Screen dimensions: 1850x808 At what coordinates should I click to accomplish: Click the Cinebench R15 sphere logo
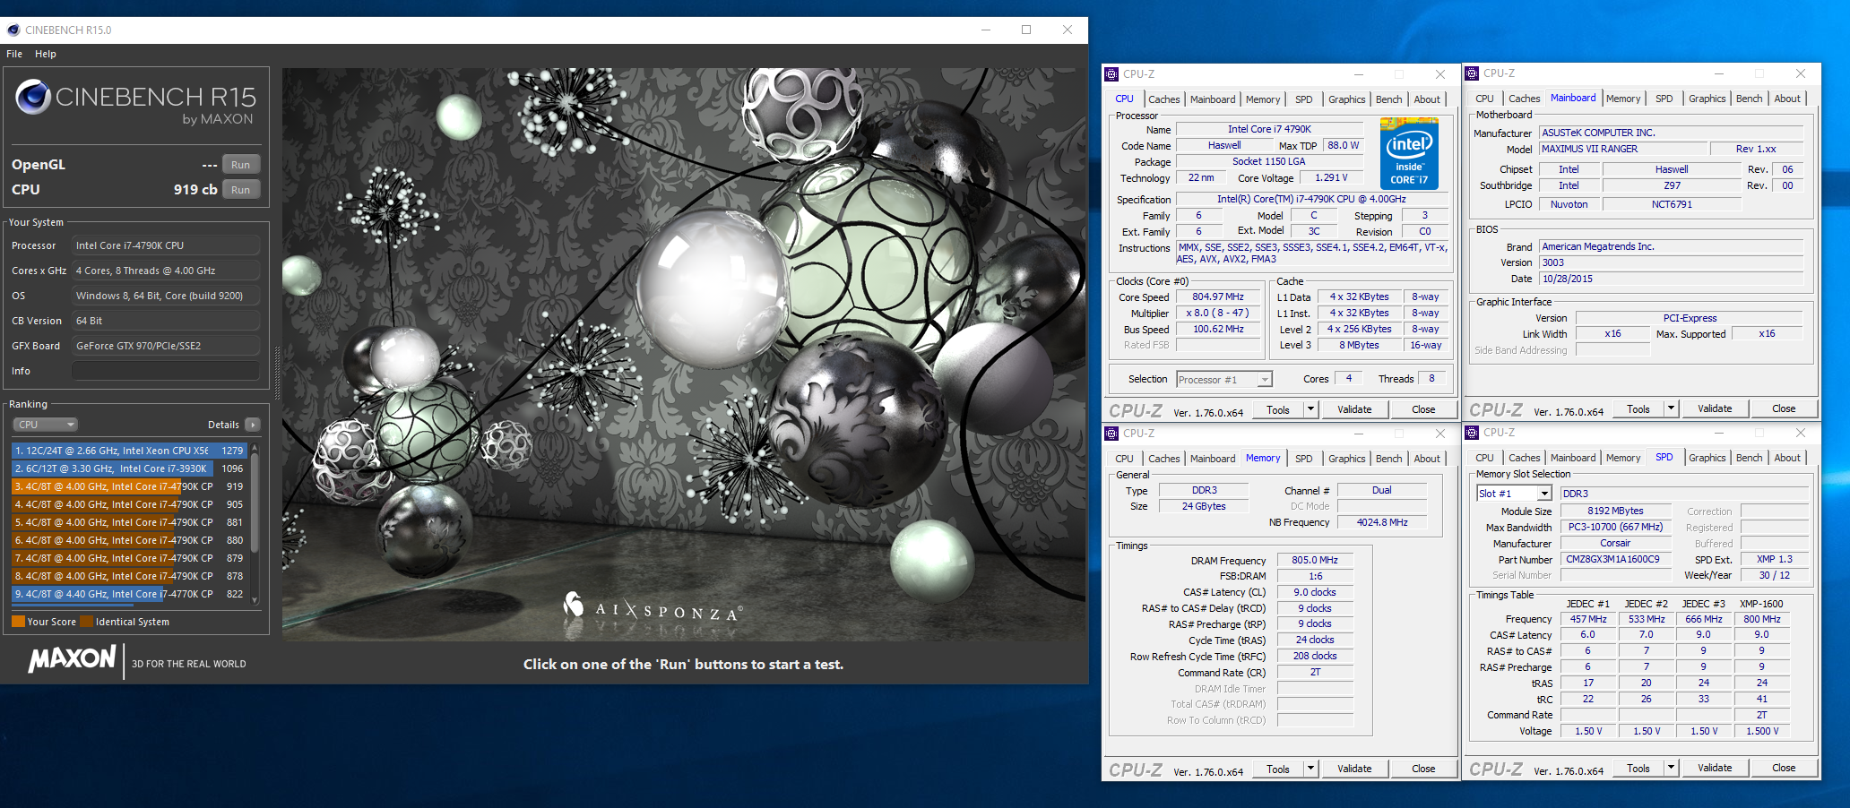click(33, 97)
